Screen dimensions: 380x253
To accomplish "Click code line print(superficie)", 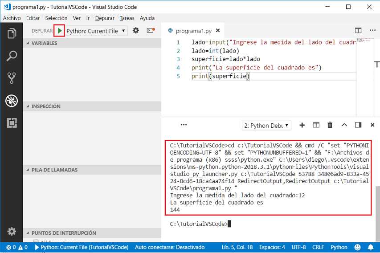I will (x=221, y=76).
